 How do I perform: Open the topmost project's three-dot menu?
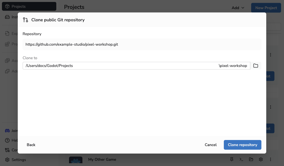(270, 55)
